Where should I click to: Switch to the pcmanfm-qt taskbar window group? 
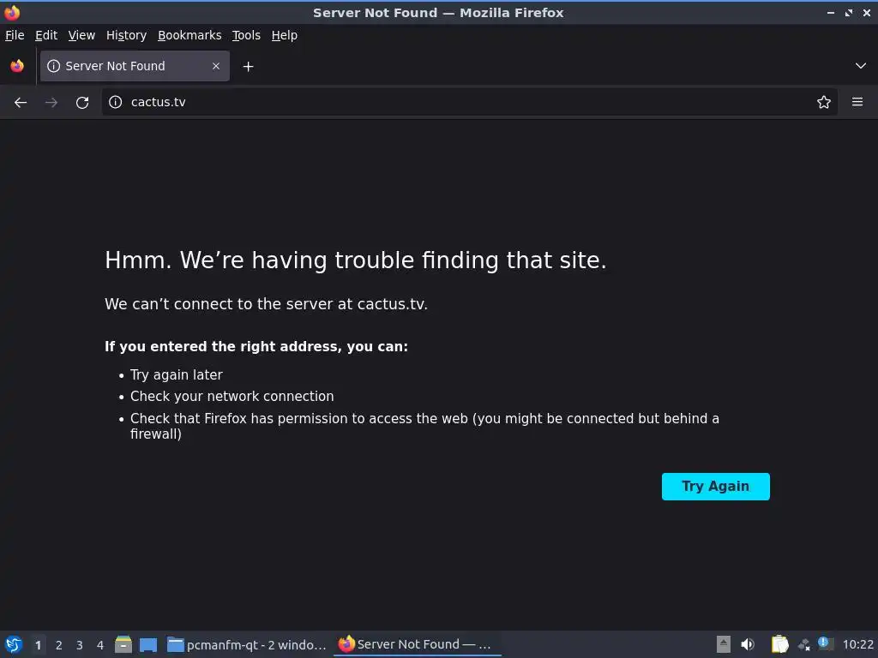[247, 644]
